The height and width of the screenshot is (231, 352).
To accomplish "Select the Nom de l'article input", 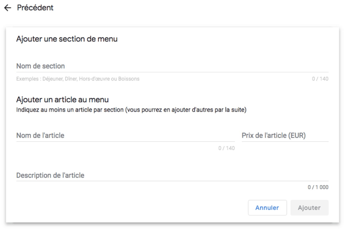I will click(126, 136).
